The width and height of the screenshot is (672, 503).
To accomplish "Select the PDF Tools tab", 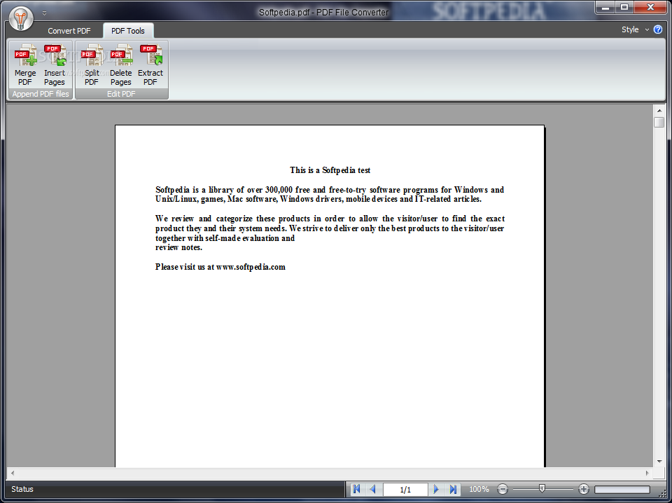I will (128, 31).
